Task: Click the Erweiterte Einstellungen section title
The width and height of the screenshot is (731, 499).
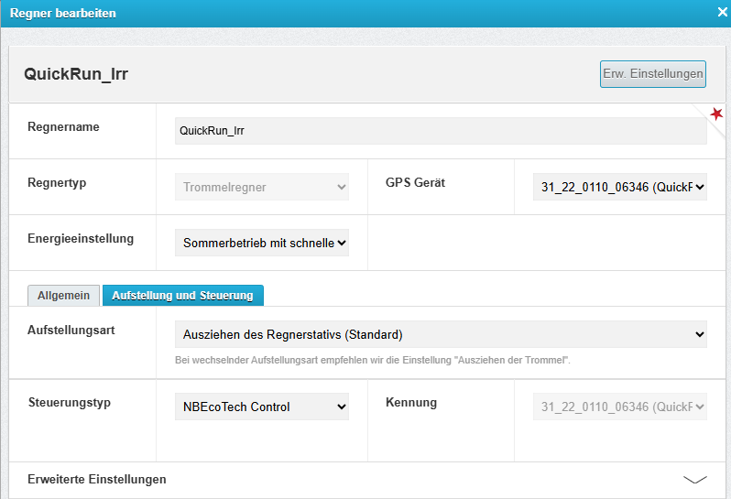Action: point(97,479)
